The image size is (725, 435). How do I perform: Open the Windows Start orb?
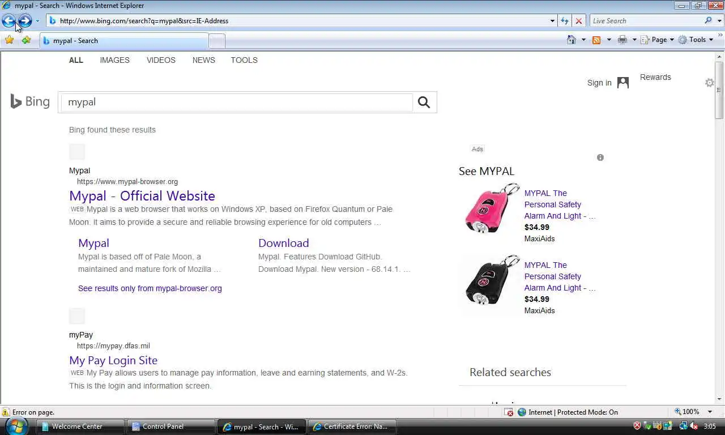coord(15,426)
